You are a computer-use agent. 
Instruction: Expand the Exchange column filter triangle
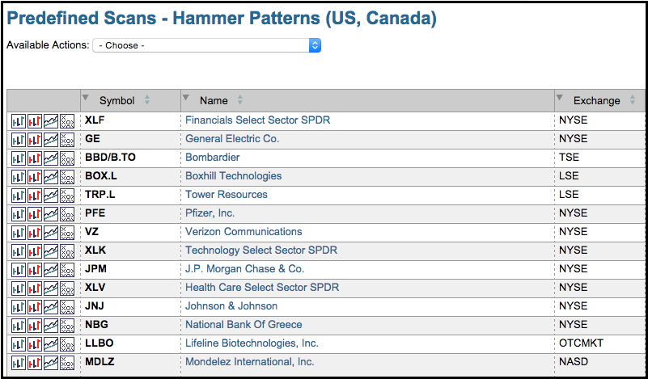pyautogui.click(x=560, y=99)
